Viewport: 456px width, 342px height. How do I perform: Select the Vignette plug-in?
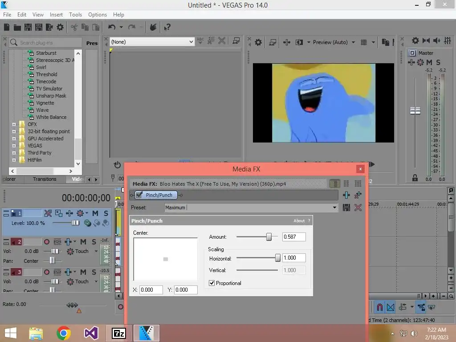click(45, 103)
